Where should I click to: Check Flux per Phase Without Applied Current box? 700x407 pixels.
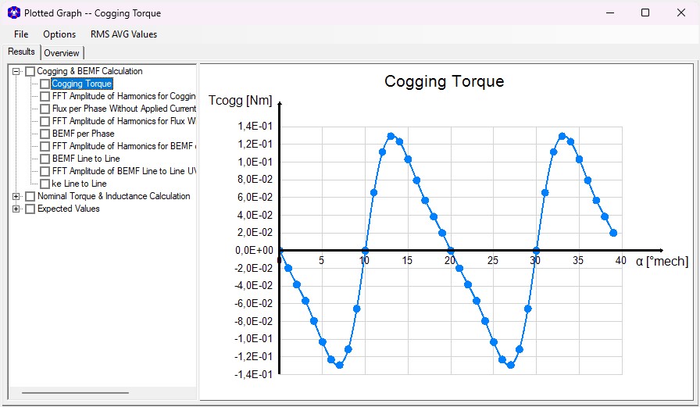(x=45, y=109)
